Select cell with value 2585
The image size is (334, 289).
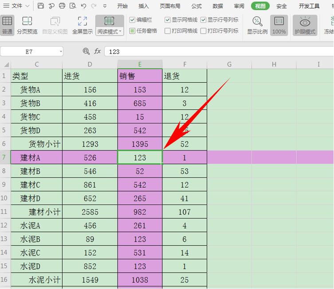pyautogui.click(x=90, y=212)
